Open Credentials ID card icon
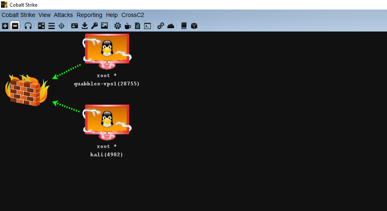The width and height of the screenshot is (387, 211). click(75, 26)
